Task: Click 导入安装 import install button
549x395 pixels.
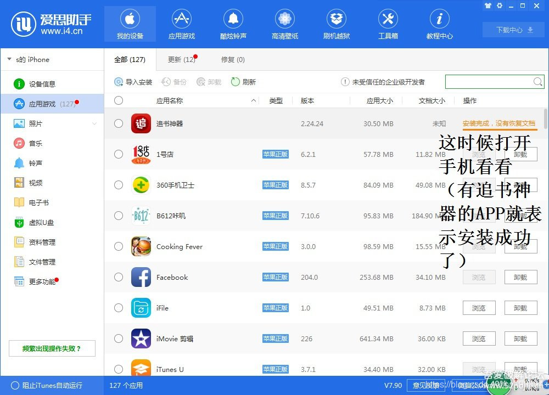Action: (x=133, y=82)
